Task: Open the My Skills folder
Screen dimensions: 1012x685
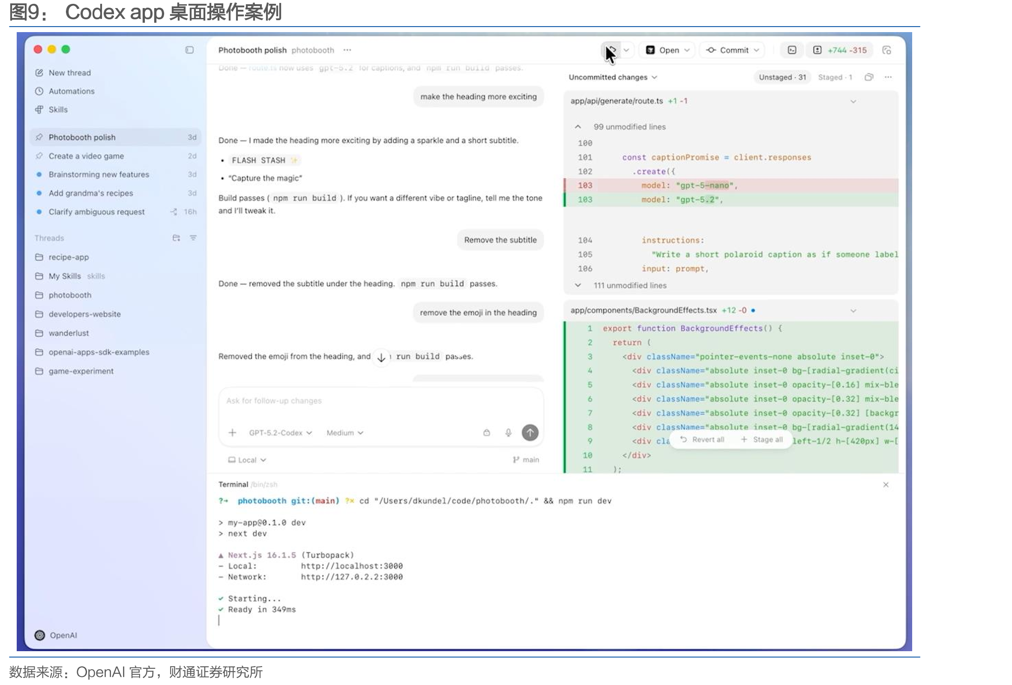Action: click(70, 276)
